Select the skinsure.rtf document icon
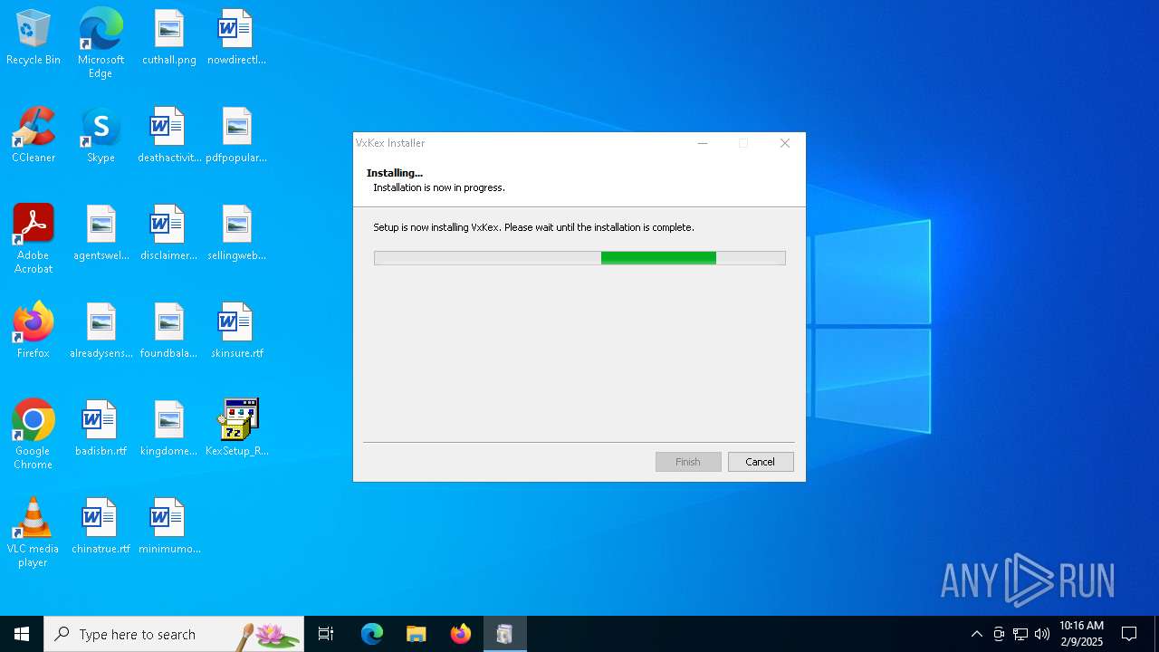The width and height of the screenshot is (1159, 652). tap(236, 331)
